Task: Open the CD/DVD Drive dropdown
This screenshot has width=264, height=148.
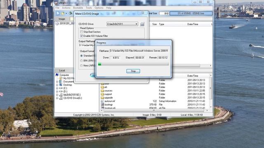Action: click(x=137, y=24)
